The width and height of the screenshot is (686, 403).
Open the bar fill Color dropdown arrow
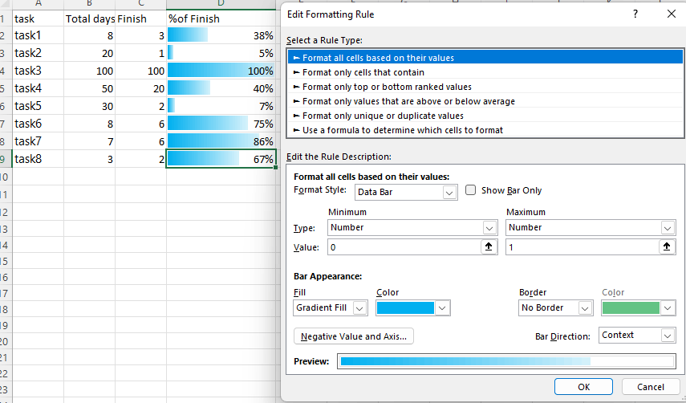442,308
